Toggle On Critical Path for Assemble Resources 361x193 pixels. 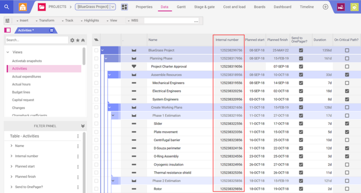347,75
